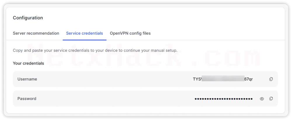Copy the password to clipboard

coord(271,99)
